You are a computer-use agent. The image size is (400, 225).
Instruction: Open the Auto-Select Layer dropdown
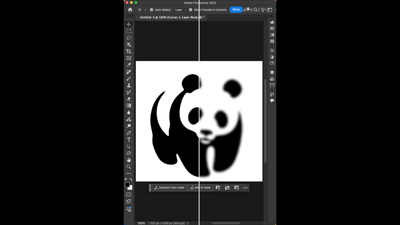coord(180,10)
